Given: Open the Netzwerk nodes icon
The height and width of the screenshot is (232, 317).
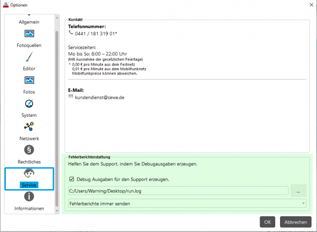Looking at the screenshot, I should point(29,127).
